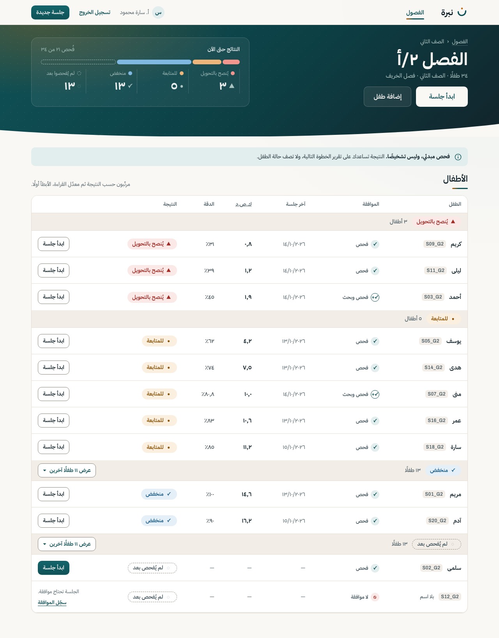This screenshot has height=638, width=499.
Task: Click the red triangle in the يُنصح بالتحويل group header
Action: click(453, 221)
